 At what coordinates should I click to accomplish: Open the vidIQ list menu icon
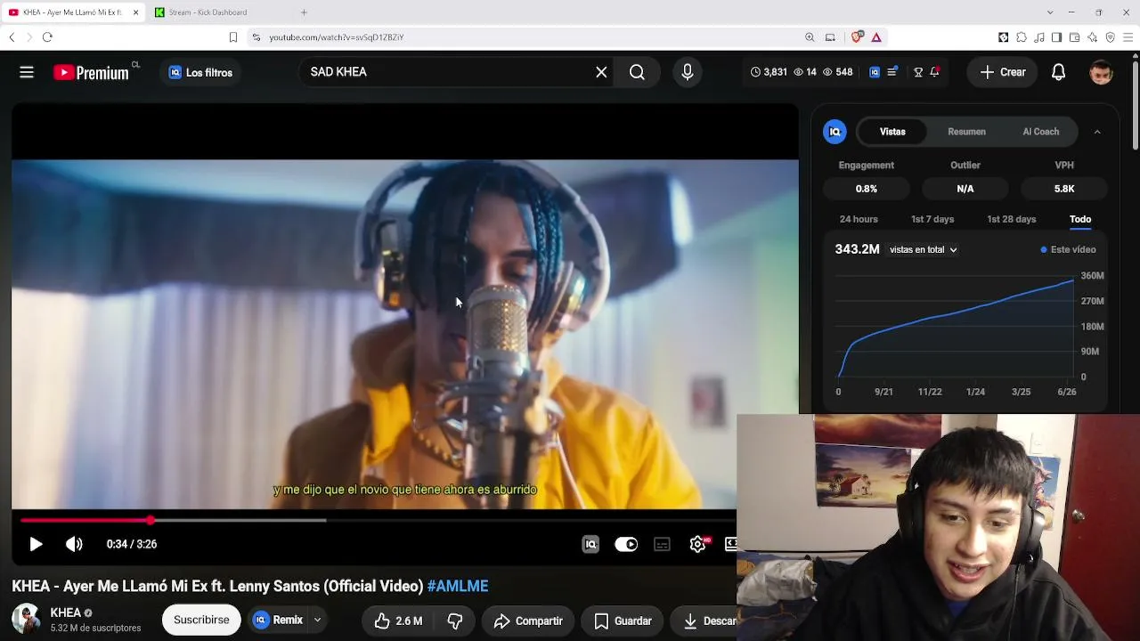click(892, 72)
